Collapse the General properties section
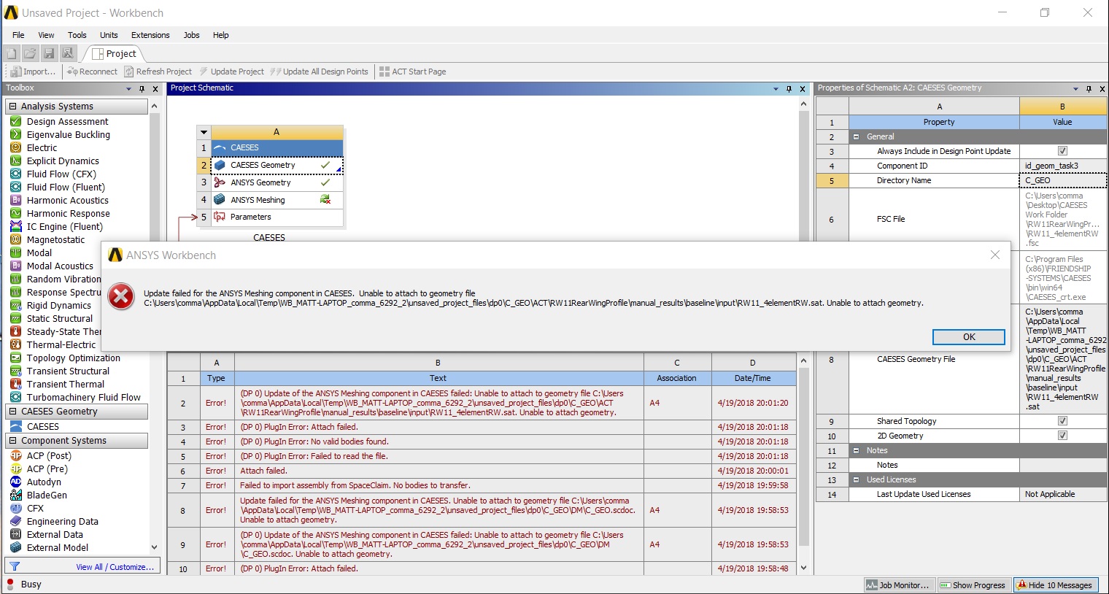This screenshot has height=594, width=1109. pyautogui.click(x=857, y=136)
